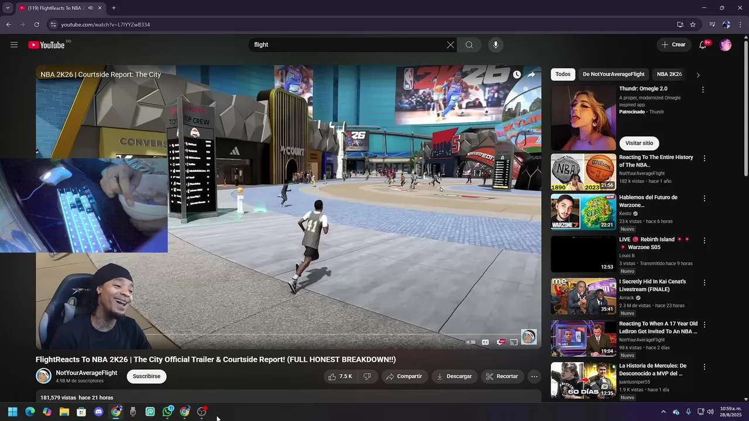Open Reacting To The Entire History video thumbnail
This screenshot has width=749, height=421.
click(583, 172)
